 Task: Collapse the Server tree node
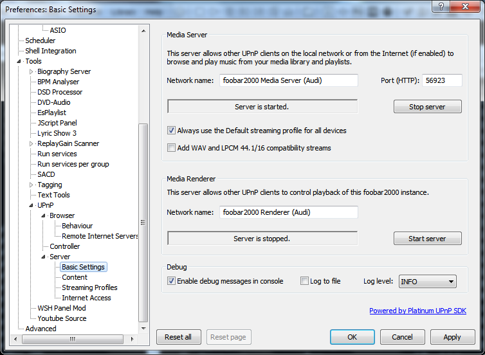44,257
